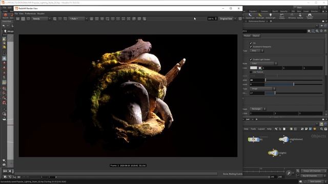The image size is (328, 184).
Task: Select the Ambient Light shelf tool
Action: [271, 16]
